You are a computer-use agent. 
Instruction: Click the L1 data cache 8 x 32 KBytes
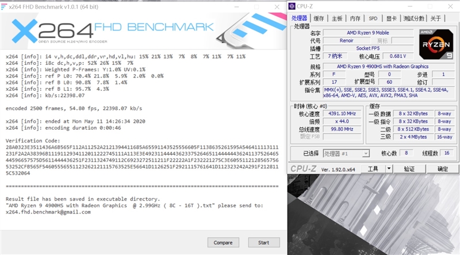click(x=413, y=114)
